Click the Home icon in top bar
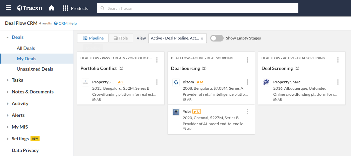 [x=52, y=8]
